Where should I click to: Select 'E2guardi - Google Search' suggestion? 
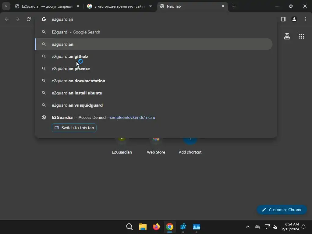[154, 32]
